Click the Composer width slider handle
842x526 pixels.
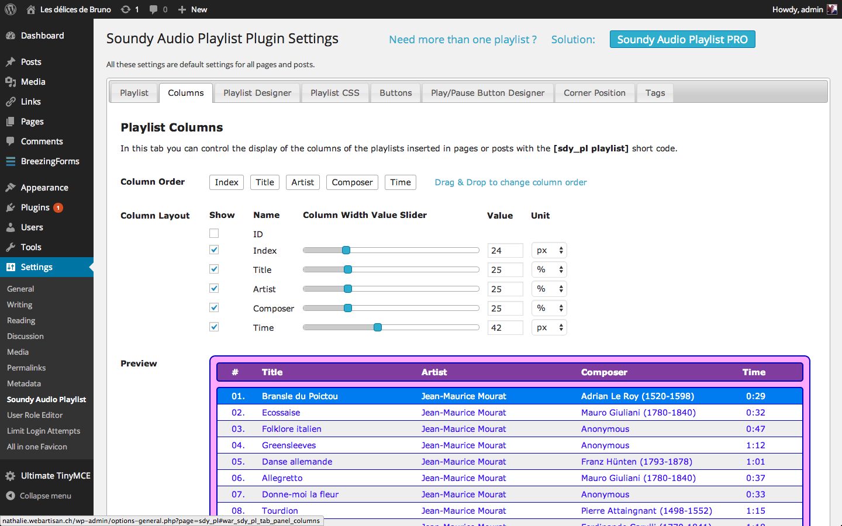pos(348,308)
